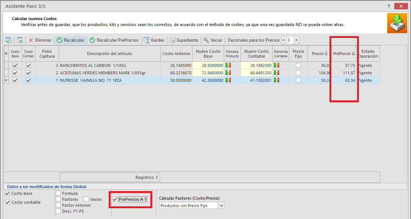Toggle the PrePrecios A-T checkbox
This screenshot has width=411, height=219.
115,200
